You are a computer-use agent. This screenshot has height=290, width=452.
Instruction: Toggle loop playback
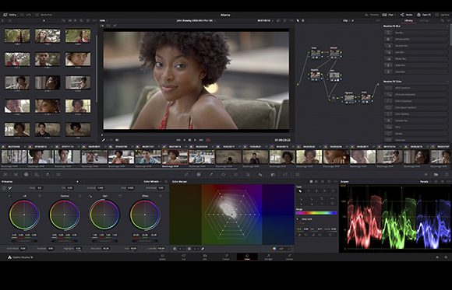(x=208, y=140)
